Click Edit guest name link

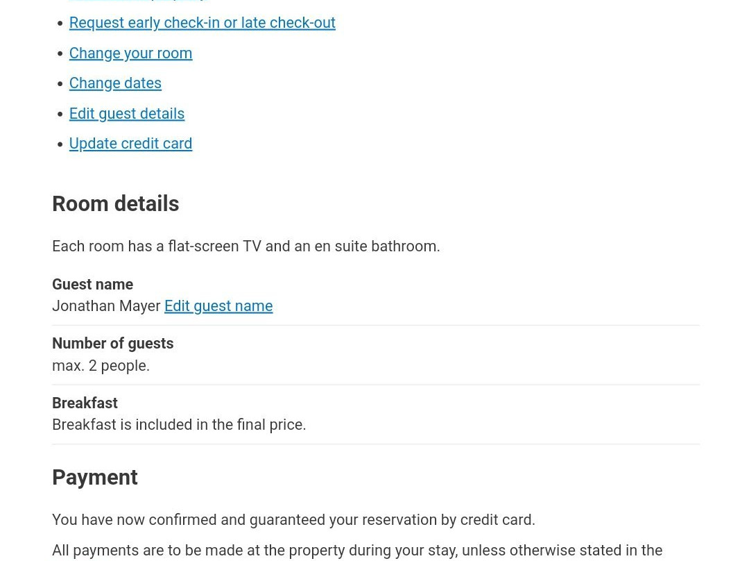(218, 306)
